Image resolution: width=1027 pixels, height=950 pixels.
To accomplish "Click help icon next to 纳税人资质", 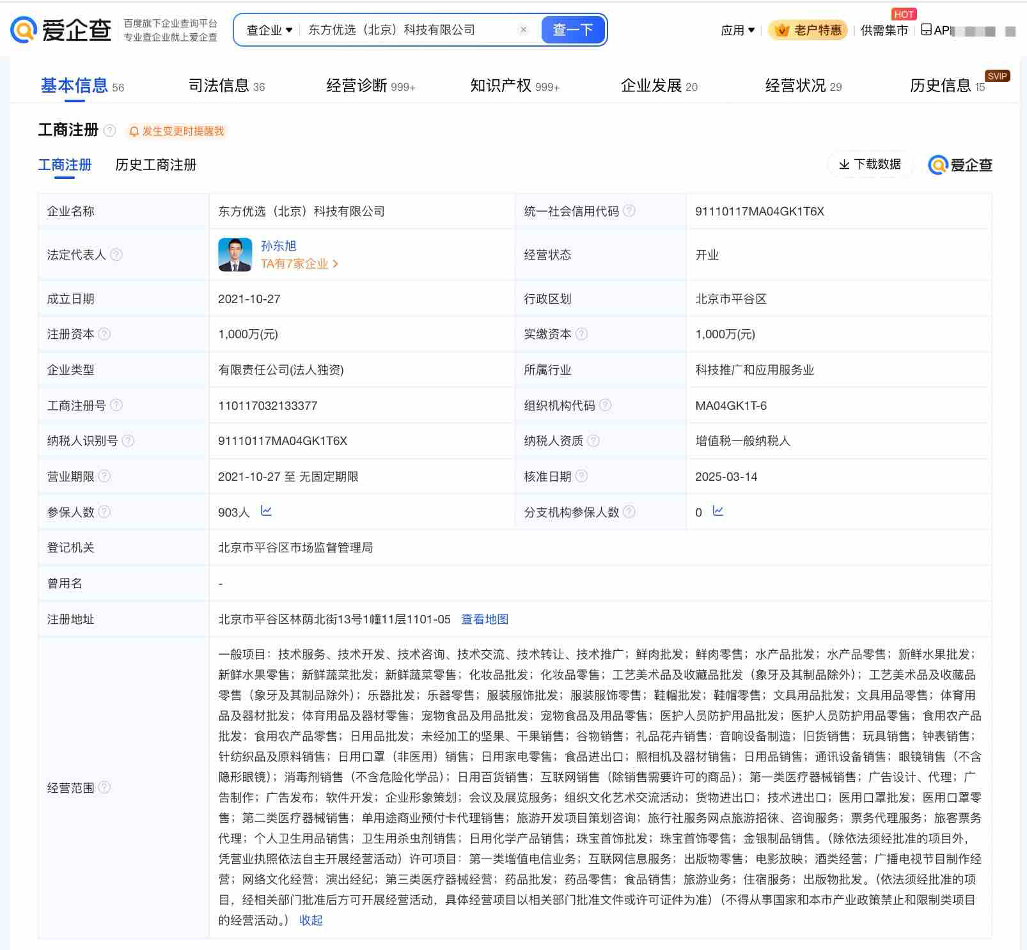I will [x=593, y=440].
